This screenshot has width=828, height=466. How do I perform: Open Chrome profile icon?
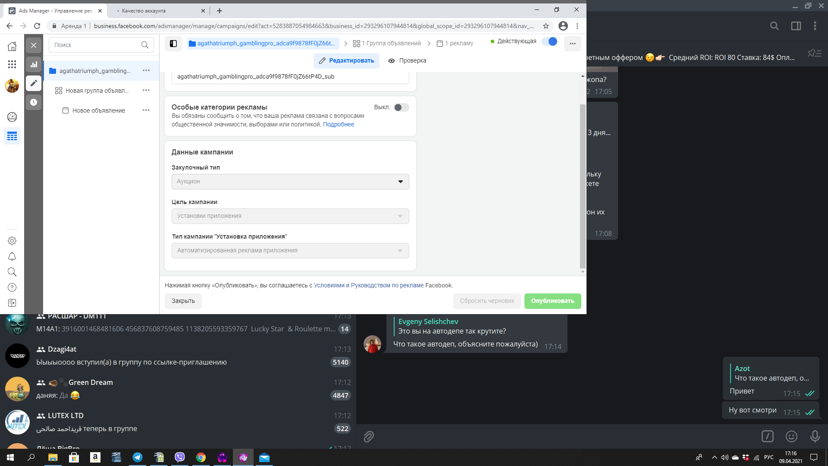(x=563, y=26)
